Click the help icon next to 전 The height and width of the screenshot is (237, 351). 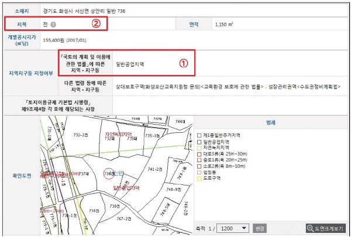click(54, 25)
